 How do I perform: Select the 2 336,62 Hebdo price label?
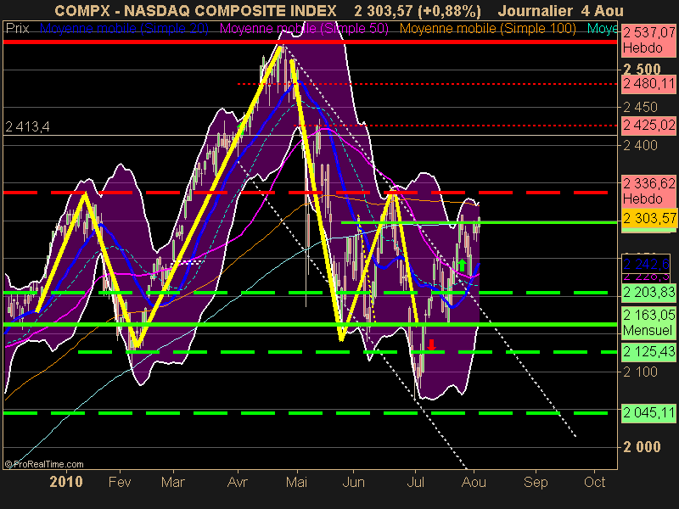648,191
